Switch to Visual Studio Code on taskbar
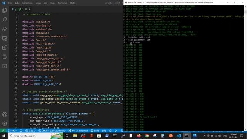The height and width of the screenshot is (139, 247). pos(179,136)
